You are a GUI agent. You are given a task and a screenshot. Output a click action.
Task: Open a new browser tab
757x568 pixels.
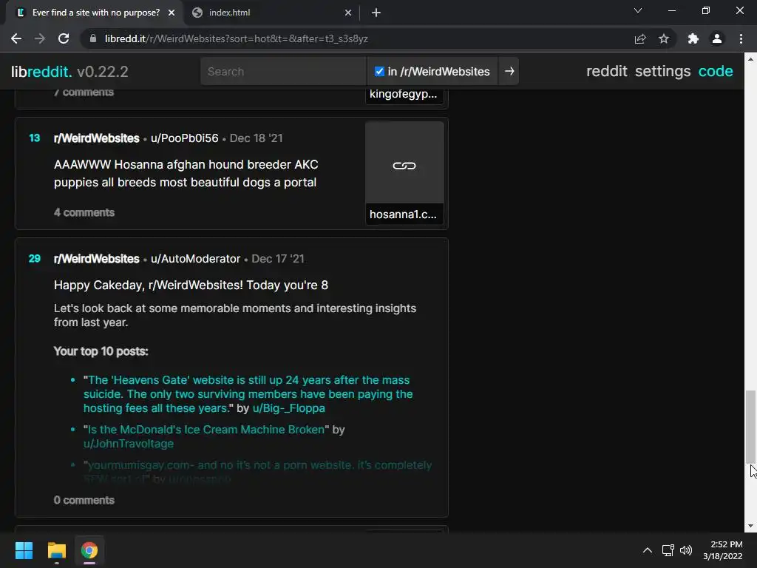[x=376, y=13]
